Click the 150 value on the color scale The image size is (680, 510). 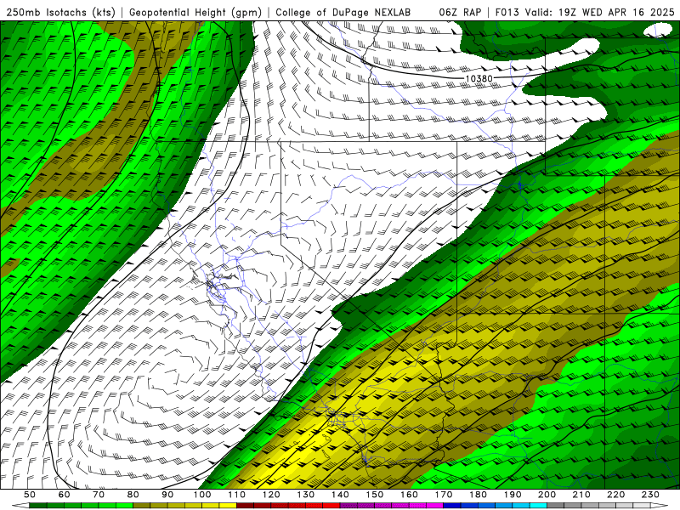(375, 495)
